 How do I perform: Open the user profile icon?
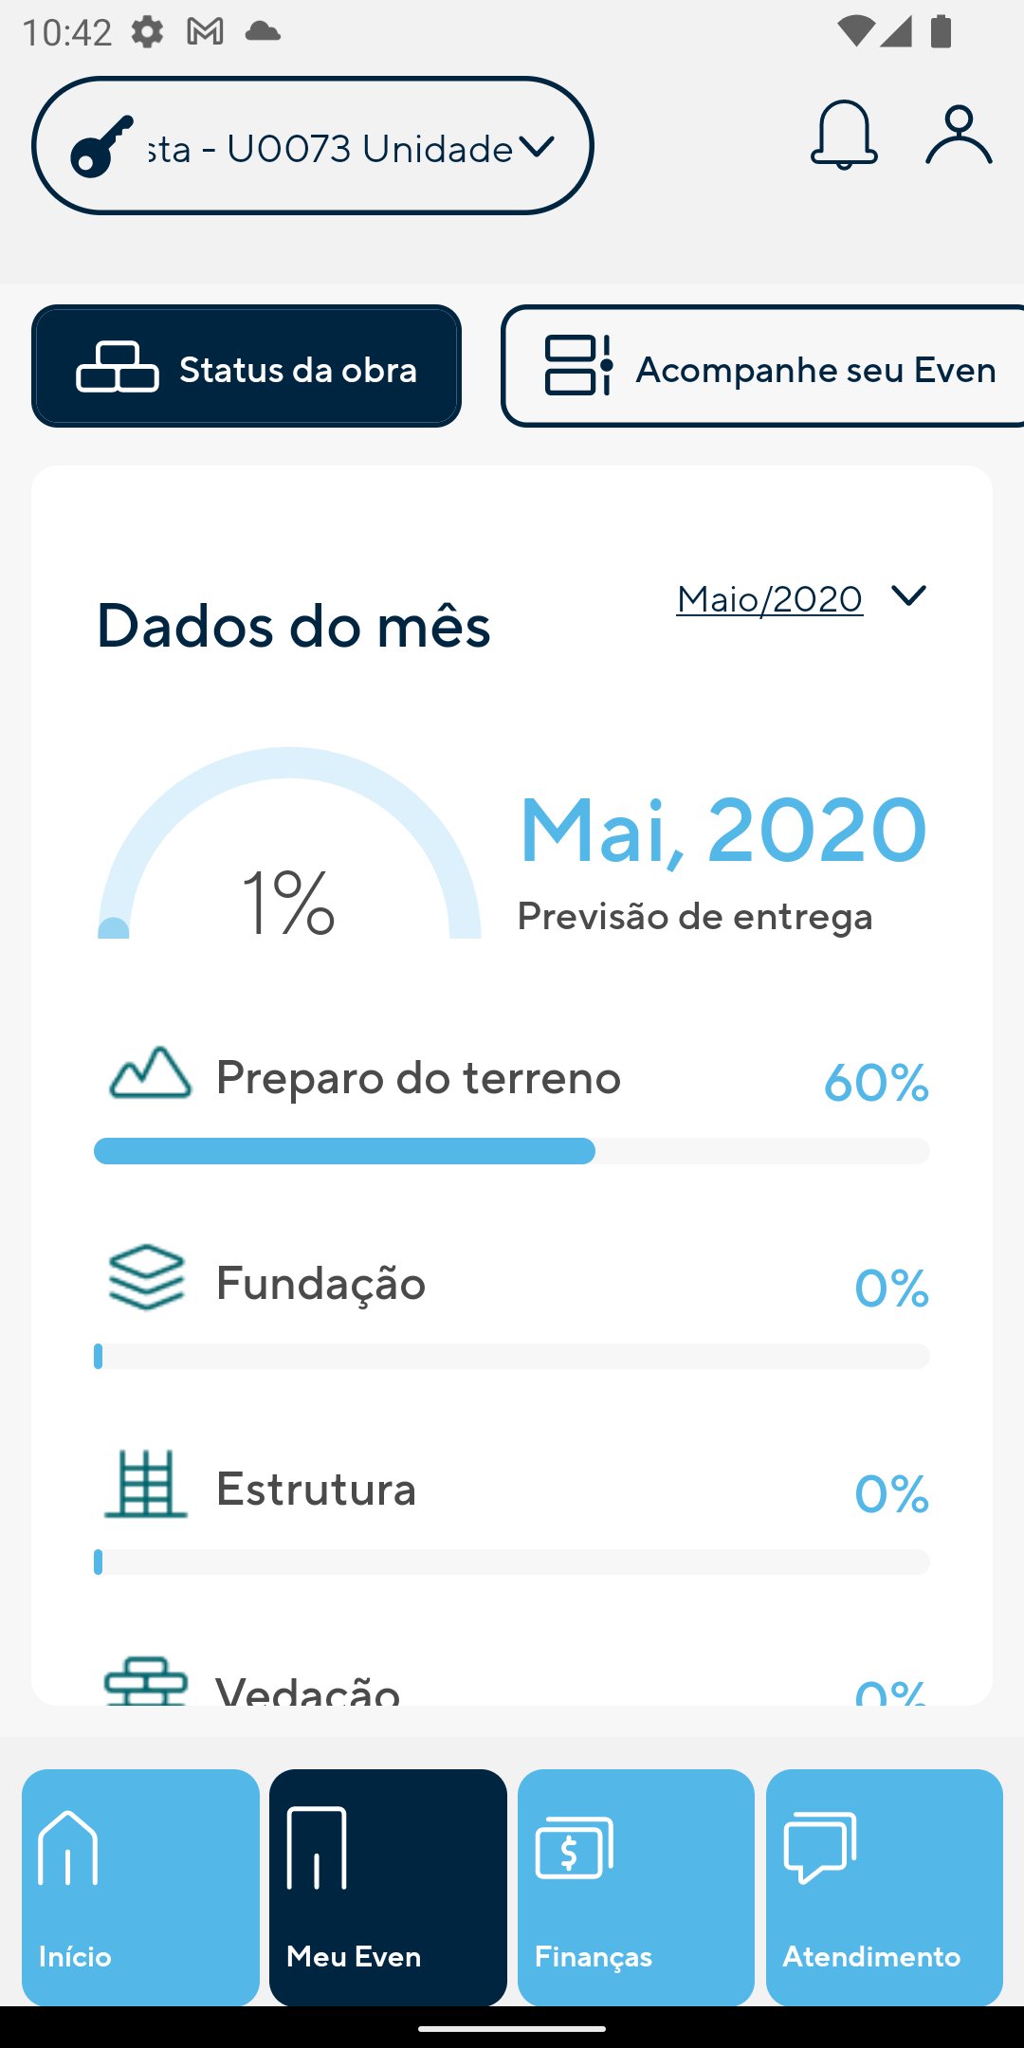[x=959, y=135]
